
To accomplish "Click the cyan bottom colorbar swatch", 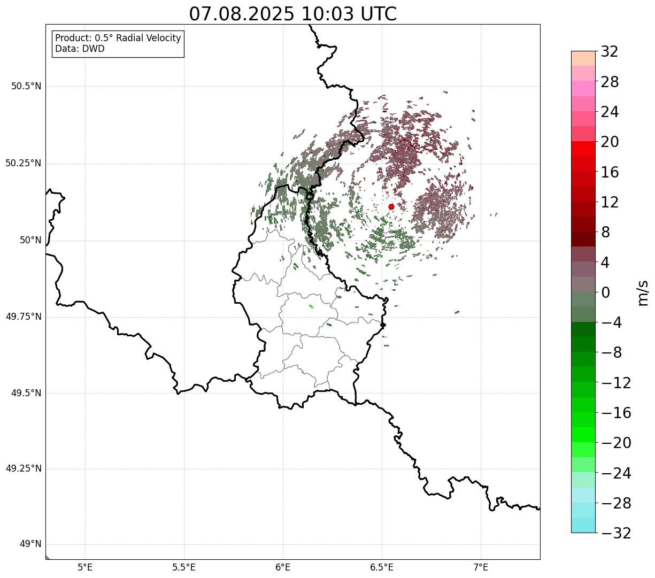I will coord(583,525).
